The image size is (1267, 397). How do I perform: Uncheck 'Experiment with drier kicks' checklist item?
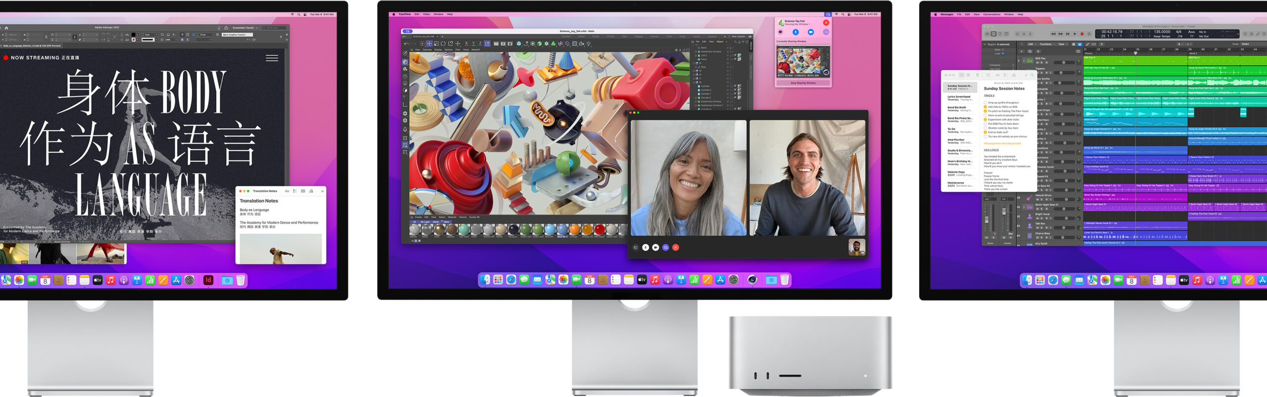(x=985, y=120)
